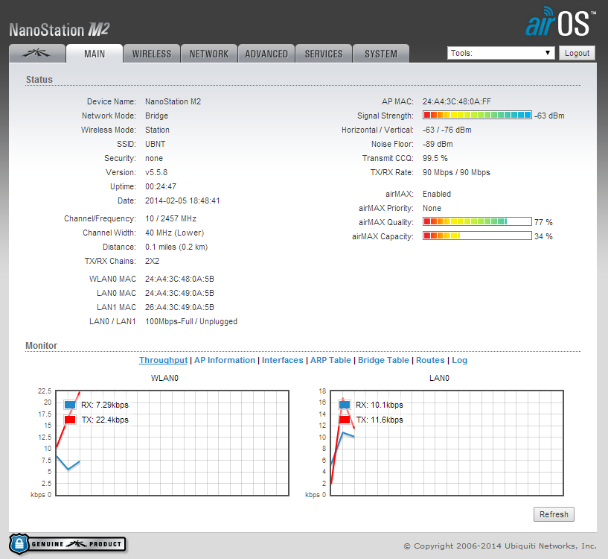
Task: Click Channel Width value 40 MHz (Lower)
Action: pos(174,233)
